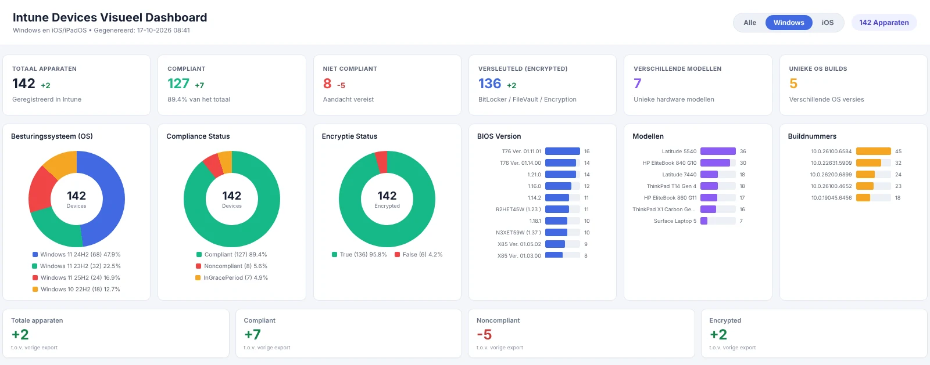Click the Buildnummers chart title
This screenshot has height=365, width=930.
click(812, 136)
